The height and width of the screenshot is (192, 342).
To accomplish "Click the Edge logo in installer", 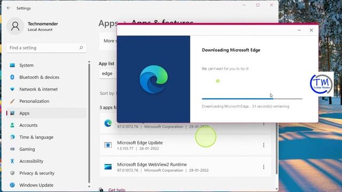I will (x=154, y=79).
